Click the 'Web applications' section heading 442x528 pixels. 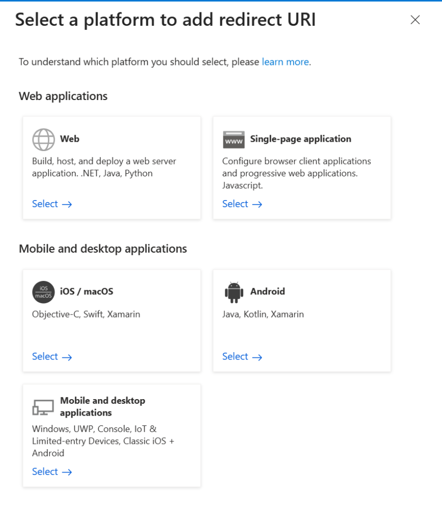(63, 96)
